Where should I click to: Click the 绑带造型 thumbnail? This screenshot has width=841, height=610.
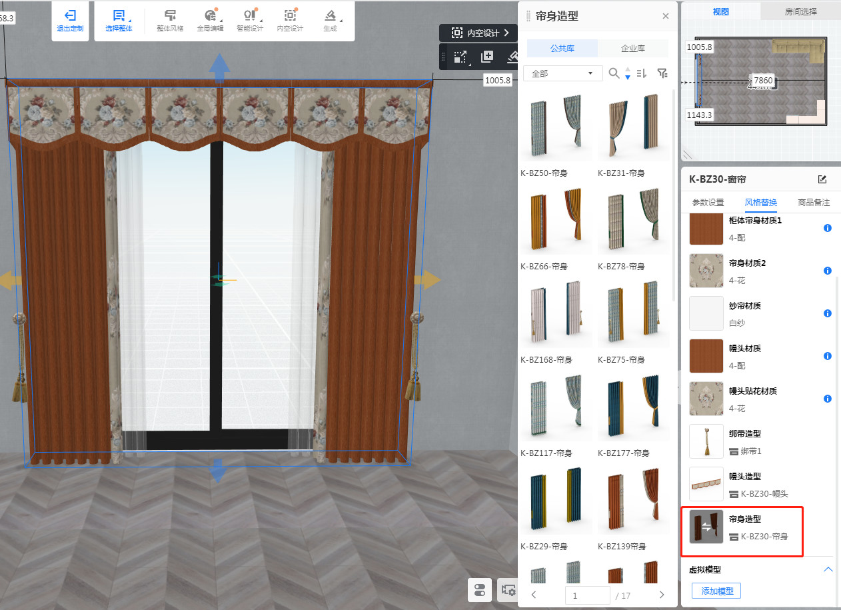coord(706,441)
